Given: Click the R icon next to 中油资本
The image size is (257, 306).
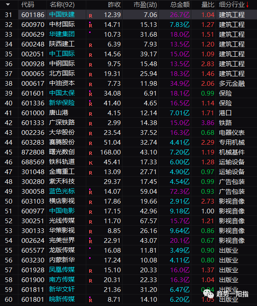Looking at the screenshot, I should click(x=91, y=85).
